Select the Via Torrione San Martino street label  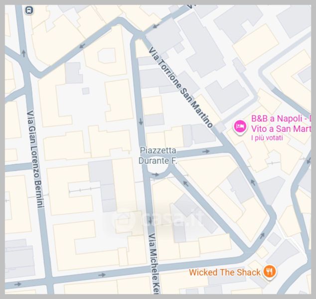(180, 87)
